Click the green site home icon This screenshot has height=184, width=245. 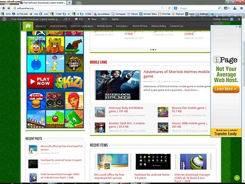(28, 26)
